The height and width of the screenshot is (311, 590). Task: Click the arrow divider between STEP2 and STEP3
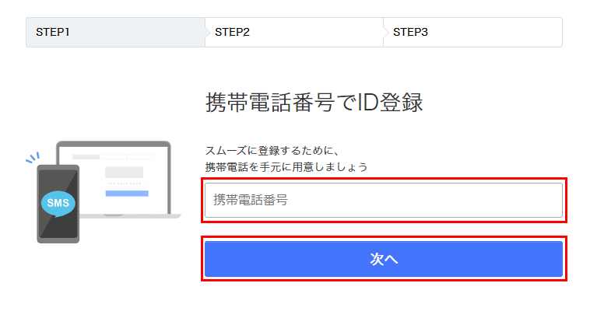coord(385,33)
